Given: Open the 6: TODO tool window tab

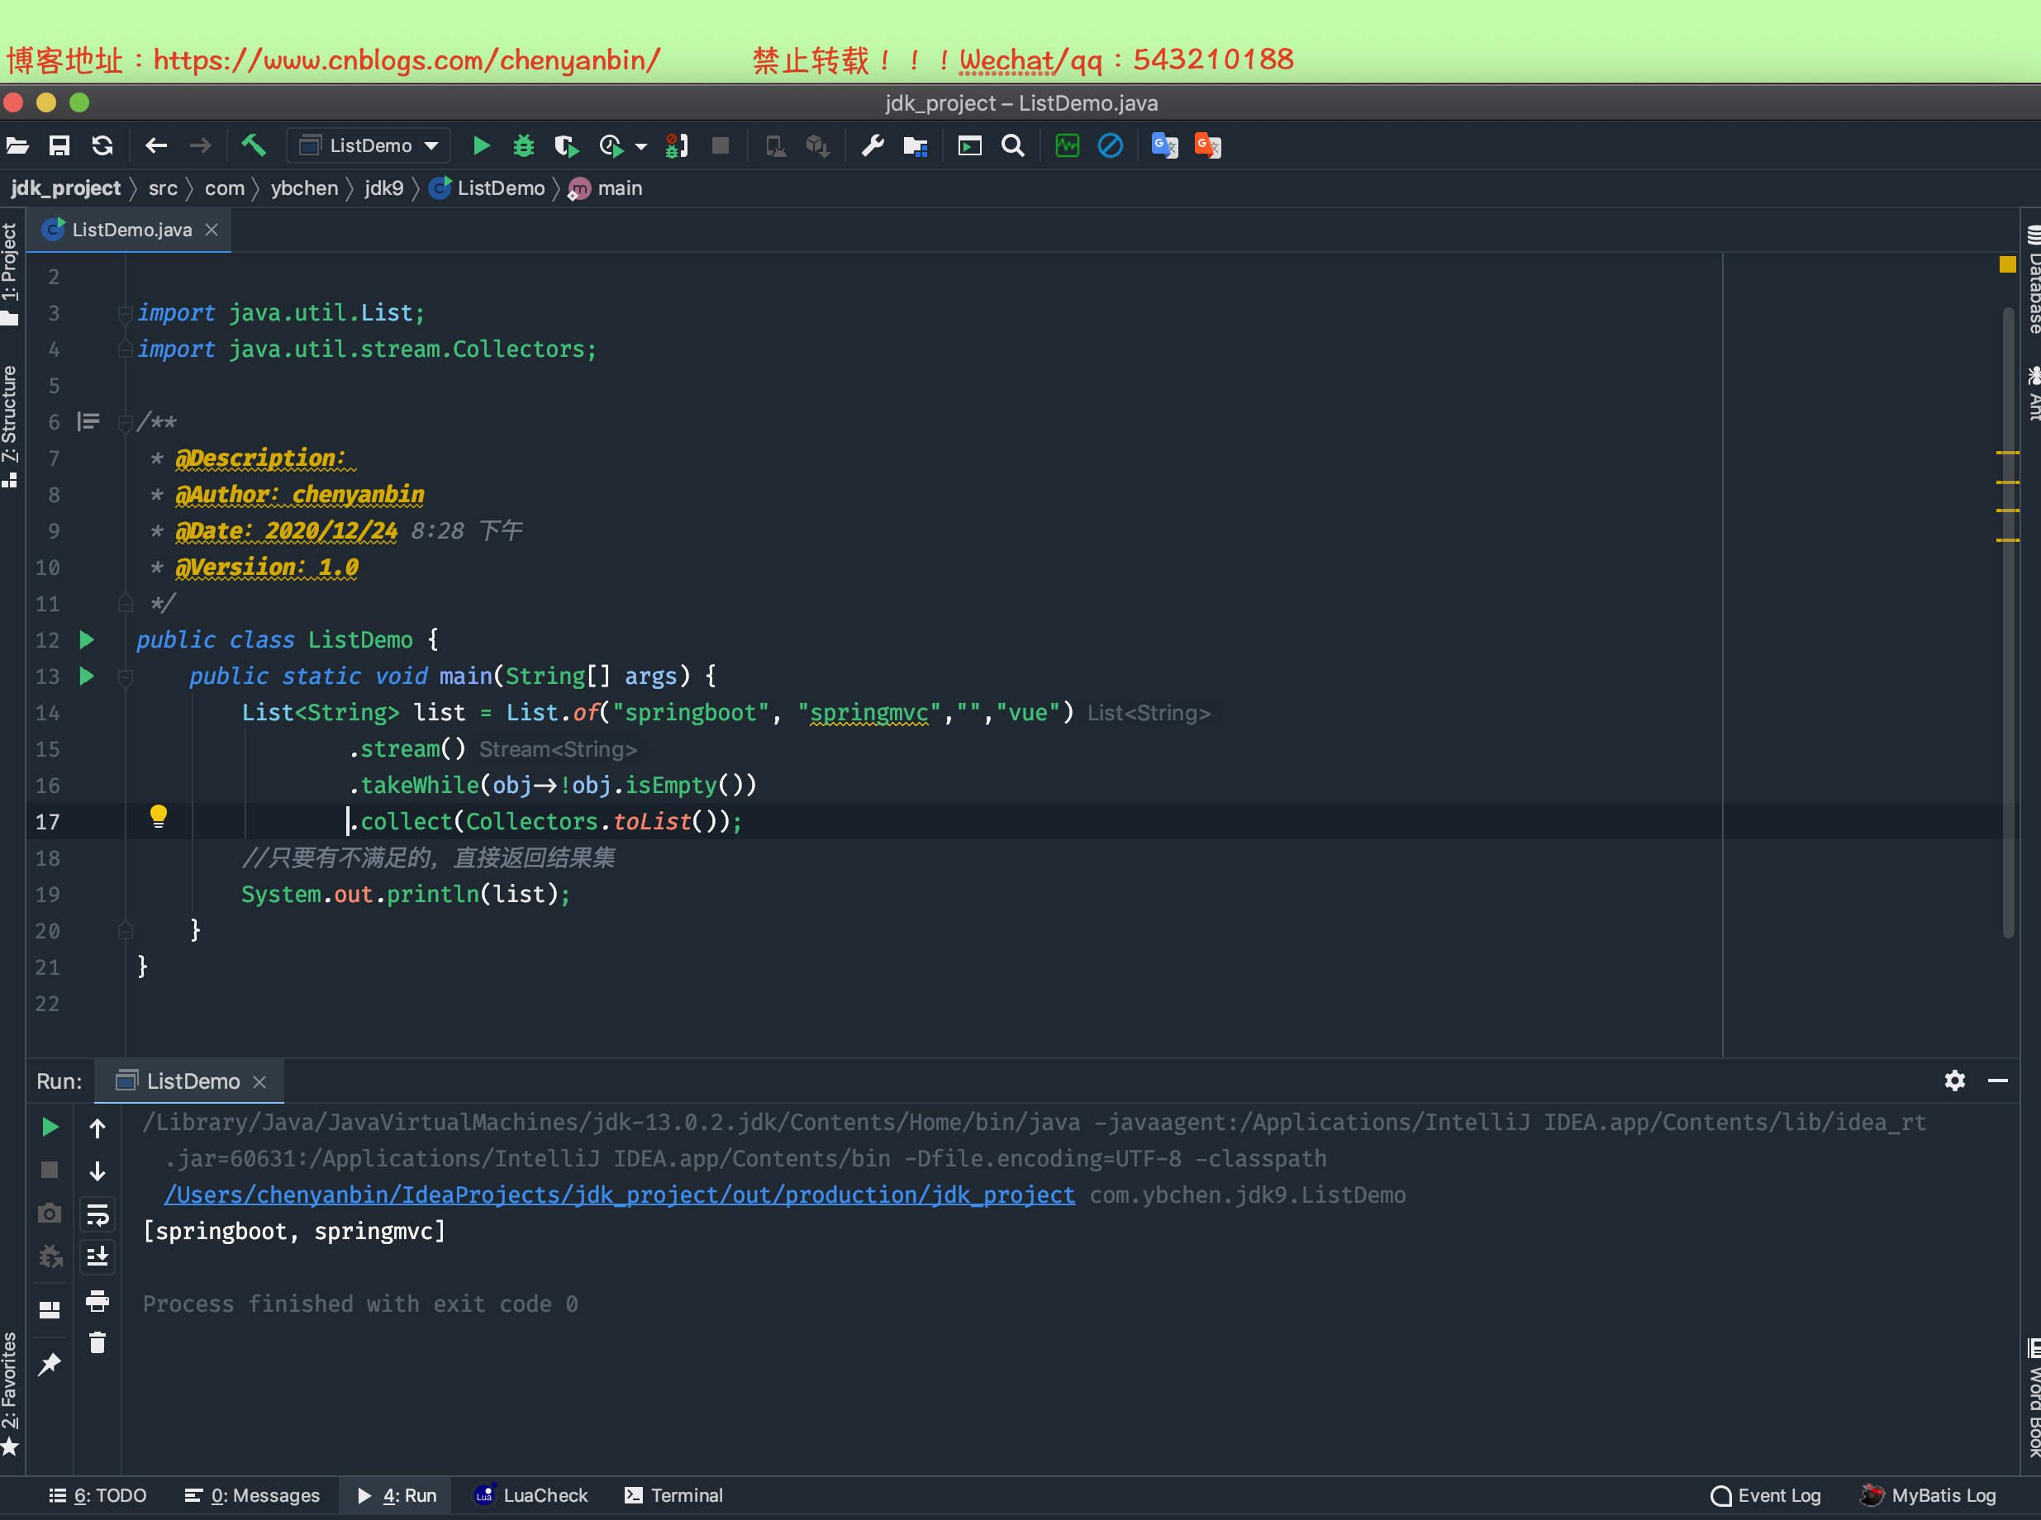Looking at the screenshot, I should coord(98,1495).
